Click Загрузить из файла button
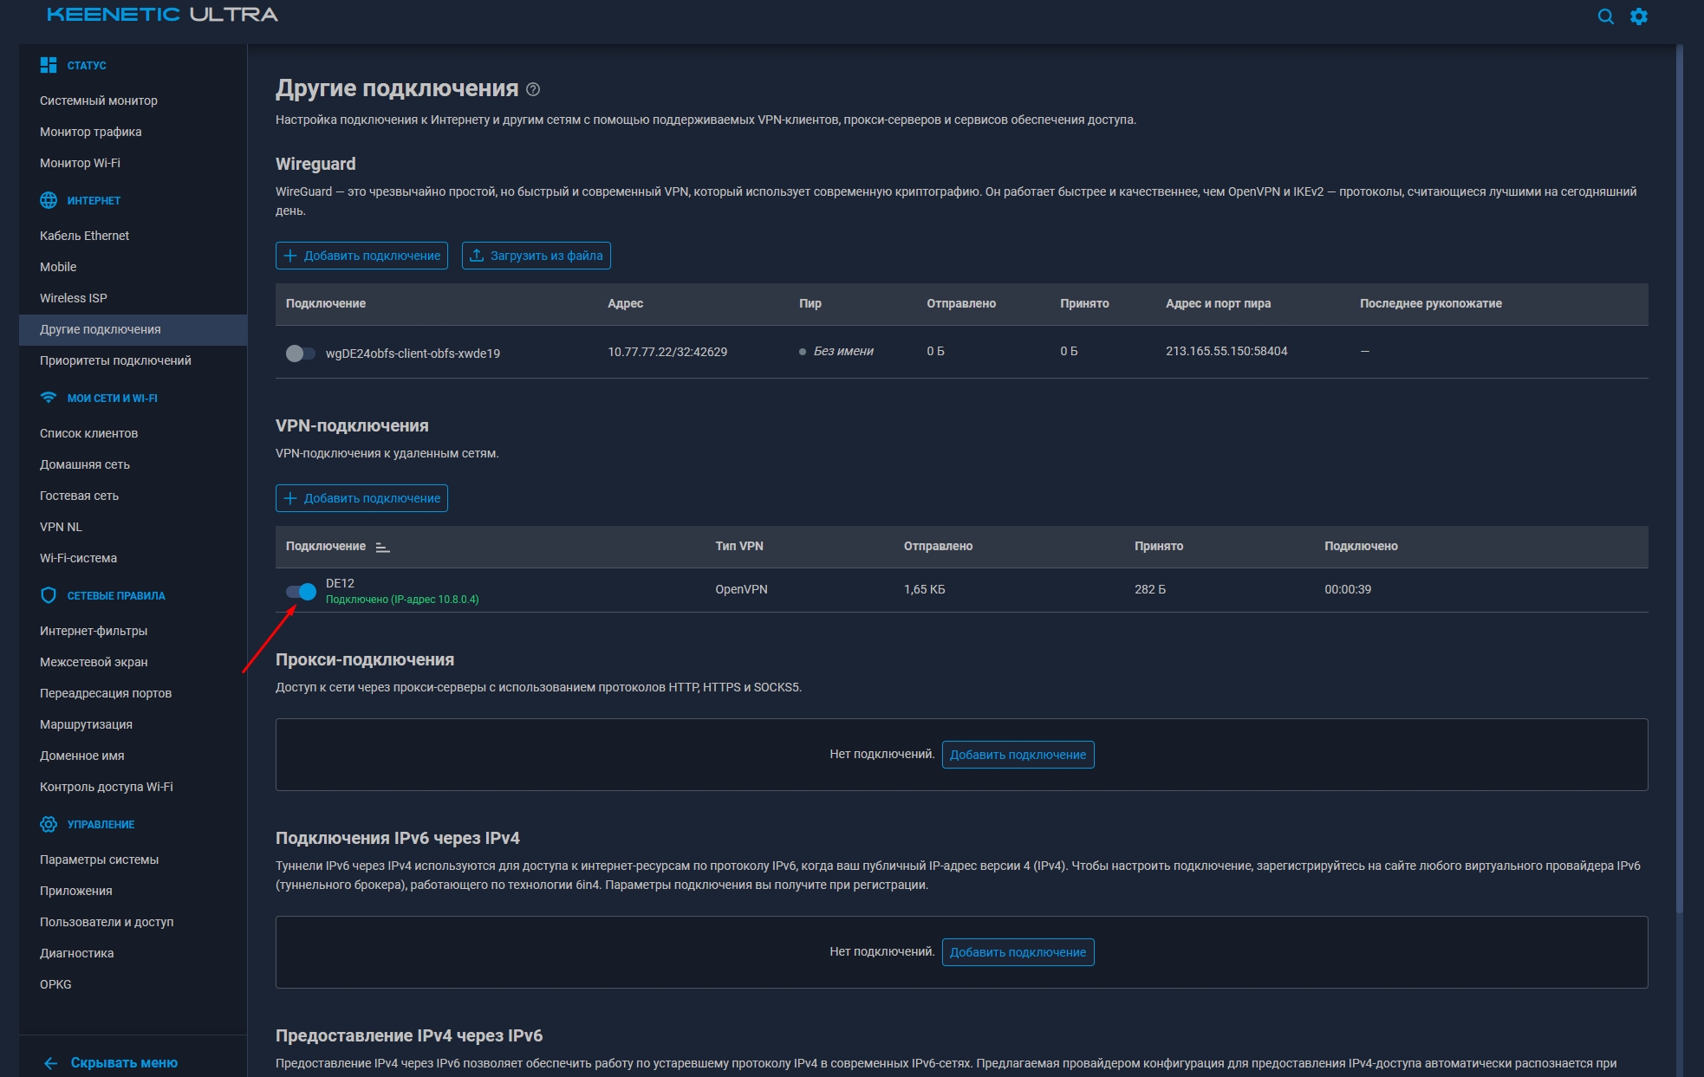The width and height of the screenshot is (1704, 1077). pyautogui.click(x=536, y=255)
